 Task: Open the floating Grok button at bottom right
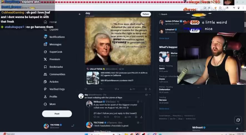[238, 120]
